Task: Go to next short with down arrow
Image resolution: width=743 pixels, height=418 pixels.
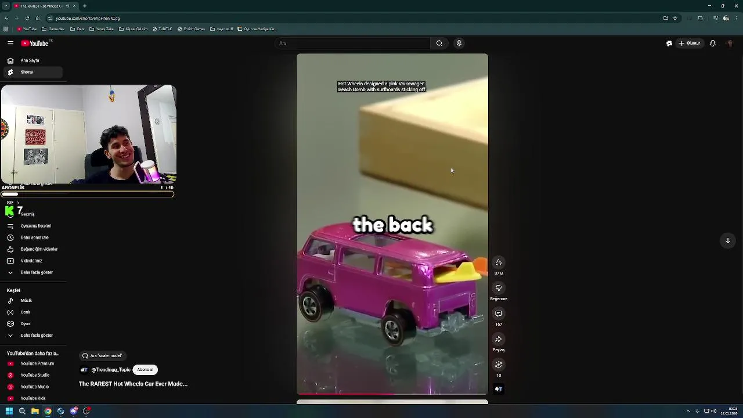Action: pyautogui.click(x=728, y=240)
